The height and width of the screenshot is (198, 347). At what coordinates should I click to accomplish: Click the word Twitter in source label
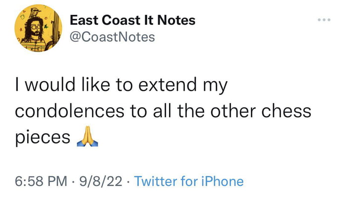click(156, 181)
